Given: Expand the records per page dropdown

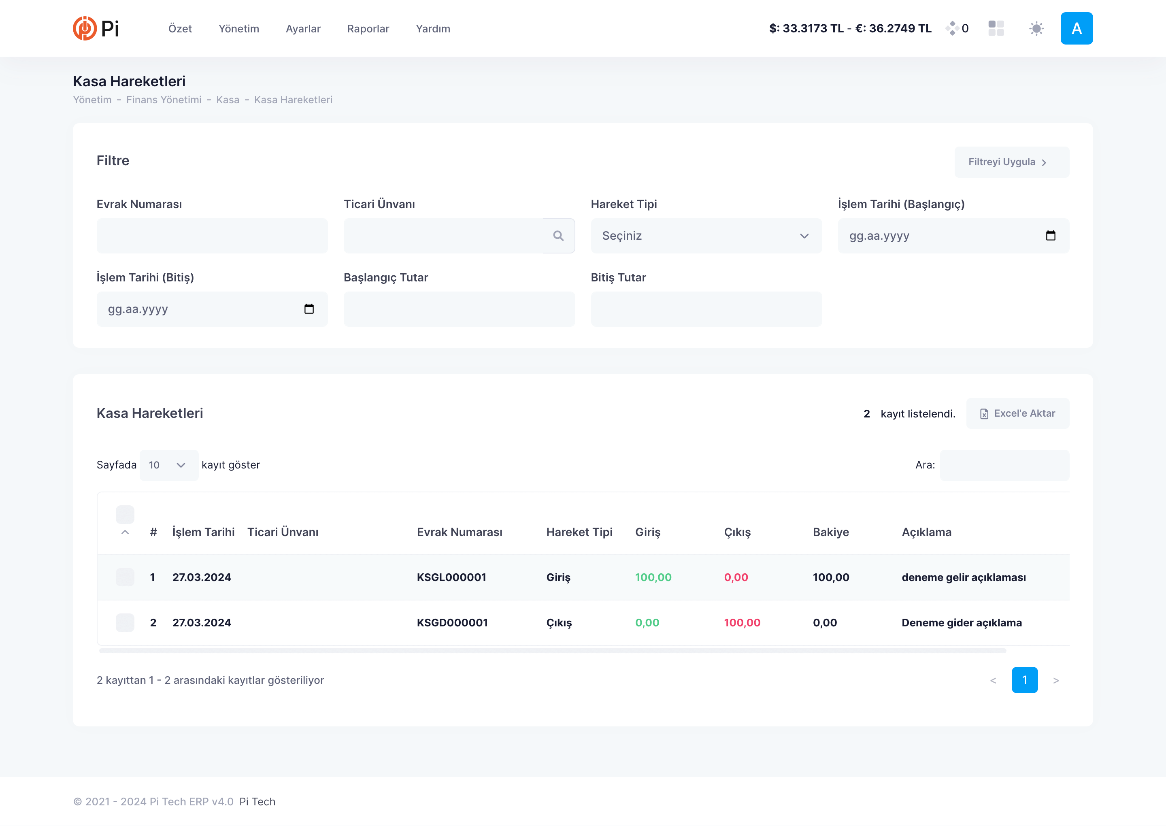Looking at the screenshot, I should tap(168, 465).
